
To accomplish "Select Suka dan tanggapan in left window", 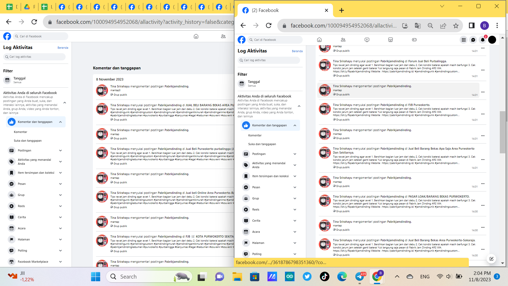I will (28, 141).
